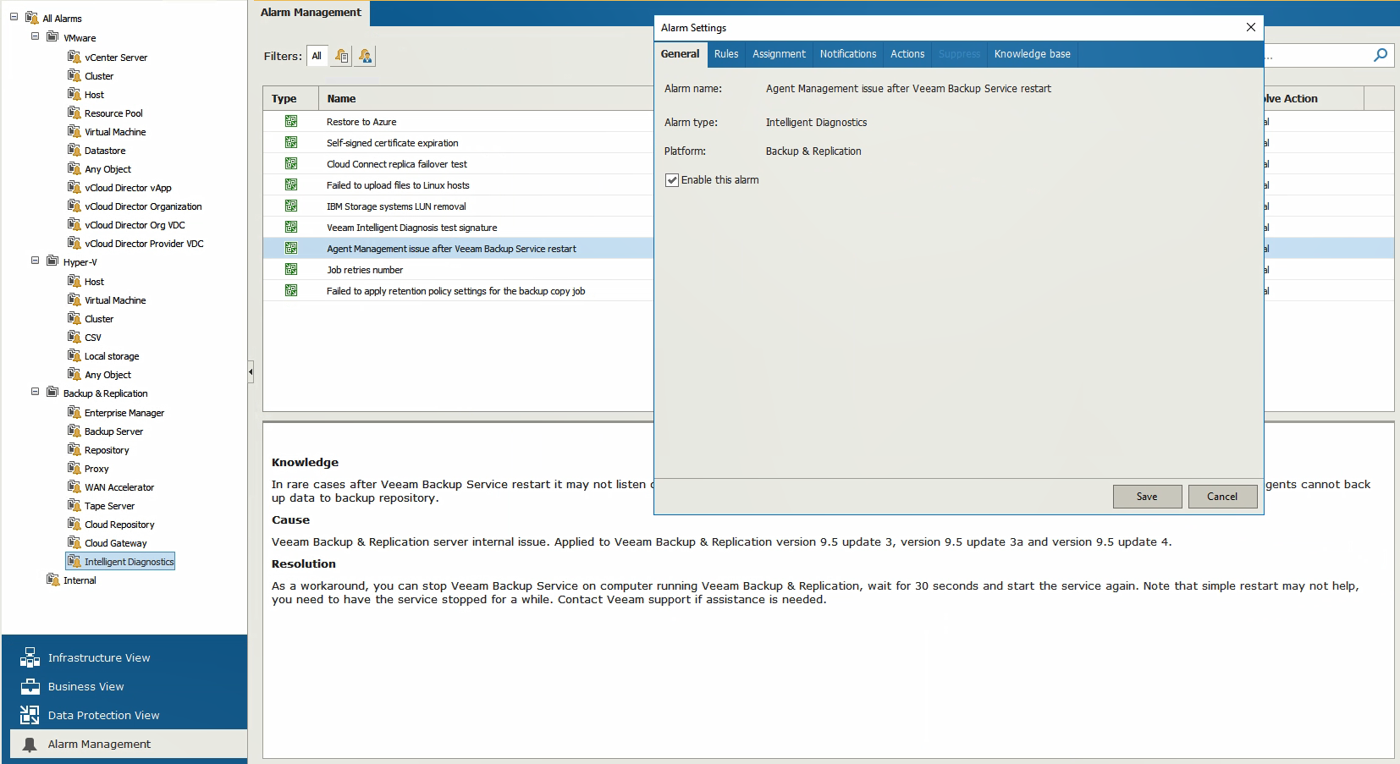Click the Intelligent Diagnostics tree icon
The width and height of the screenshot is (1400, 764).
(74, 561)
